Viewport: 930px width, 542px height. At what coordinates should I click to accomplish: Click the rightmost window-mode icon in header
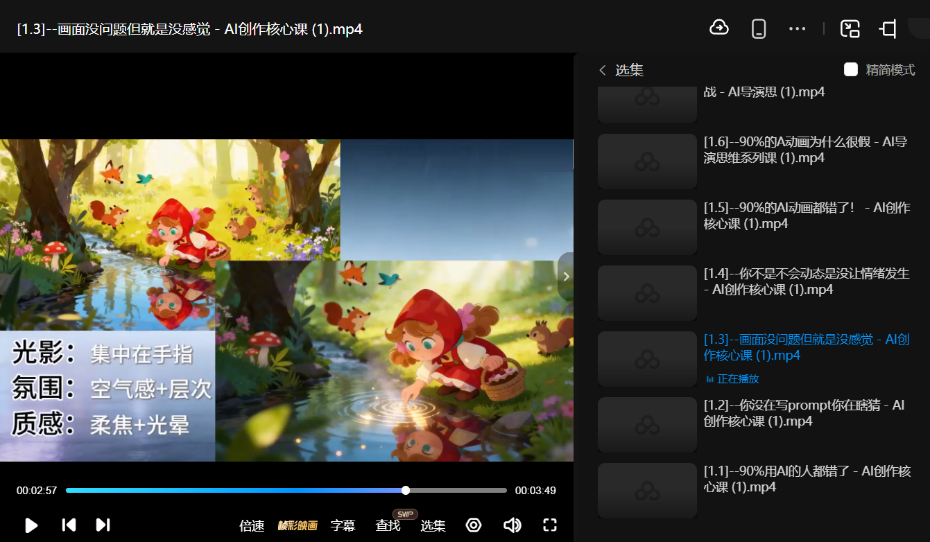pyautogui.click(x=888, y=28)
